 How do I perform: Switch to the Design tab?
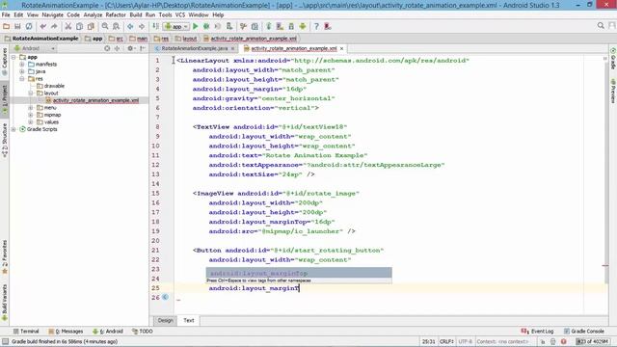coord(165,321)
